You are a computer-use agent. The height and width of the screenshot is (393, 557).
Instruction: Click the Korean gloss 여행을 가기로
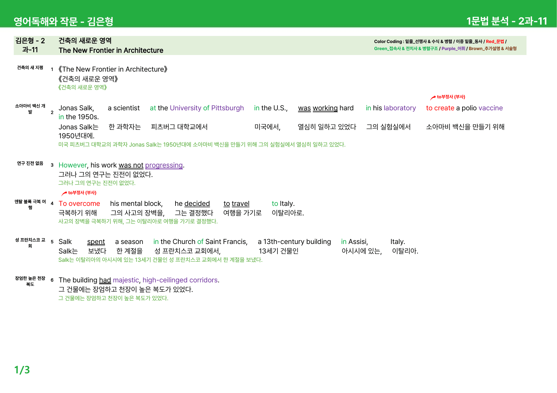pos(242,213)
